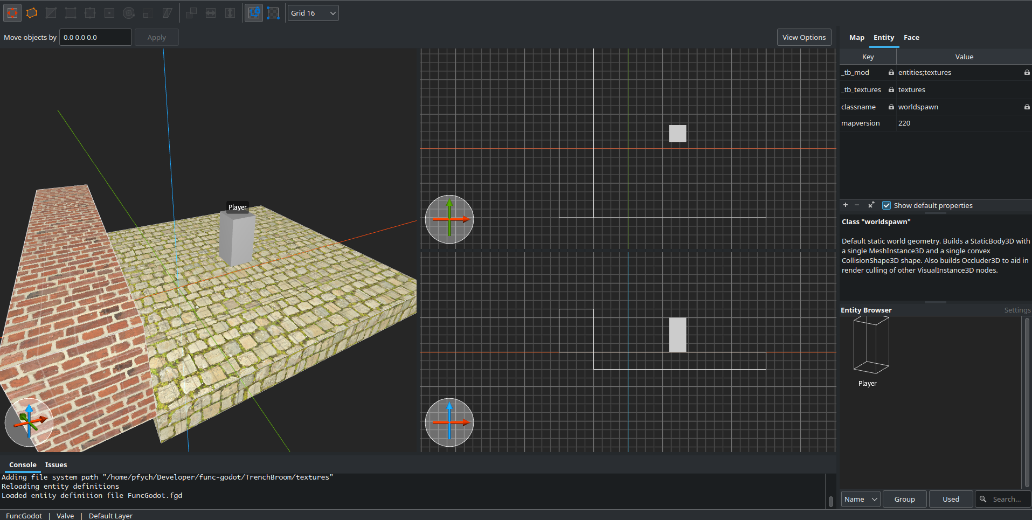Toggle the UV lock button
Screen dimensions: 1032x520
pos(273,13)
